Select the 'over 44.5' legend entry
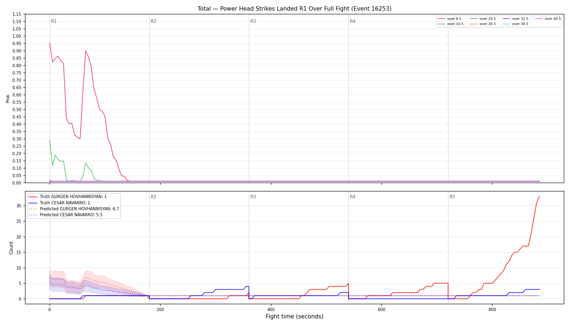The height and width of the screenshot is (326, 570). pyautogui.click(x=548, y=19)
